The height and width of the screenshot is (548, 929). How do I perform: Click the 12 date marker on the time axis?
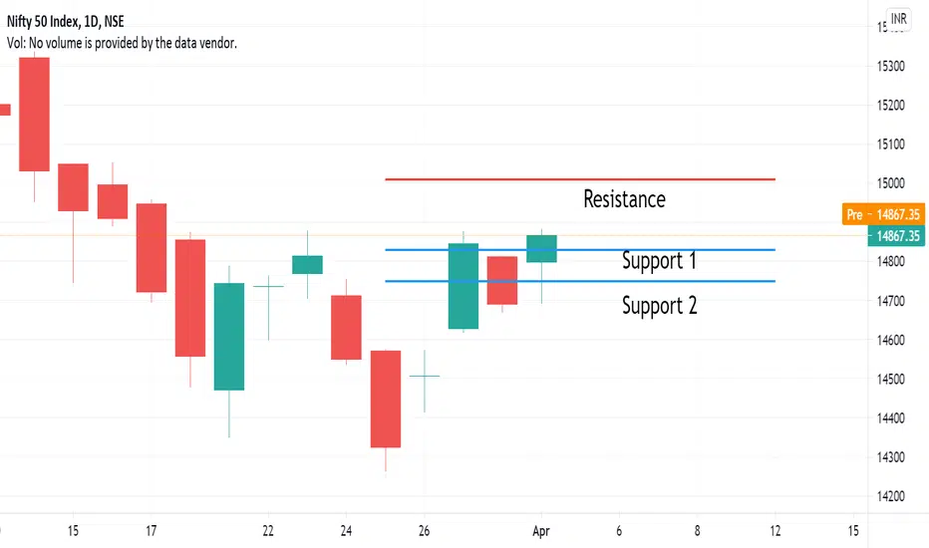coord(774,531)
